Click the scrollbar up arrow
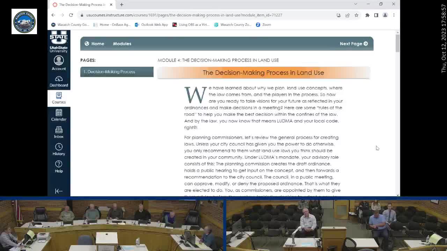Viewport: 447px width, 251px height. pos(397,32)
